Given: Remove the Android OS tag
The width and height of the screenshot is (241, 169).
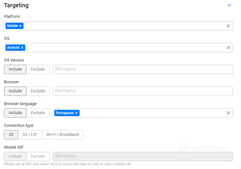Looking at the screenshot, I should (22, 48).
